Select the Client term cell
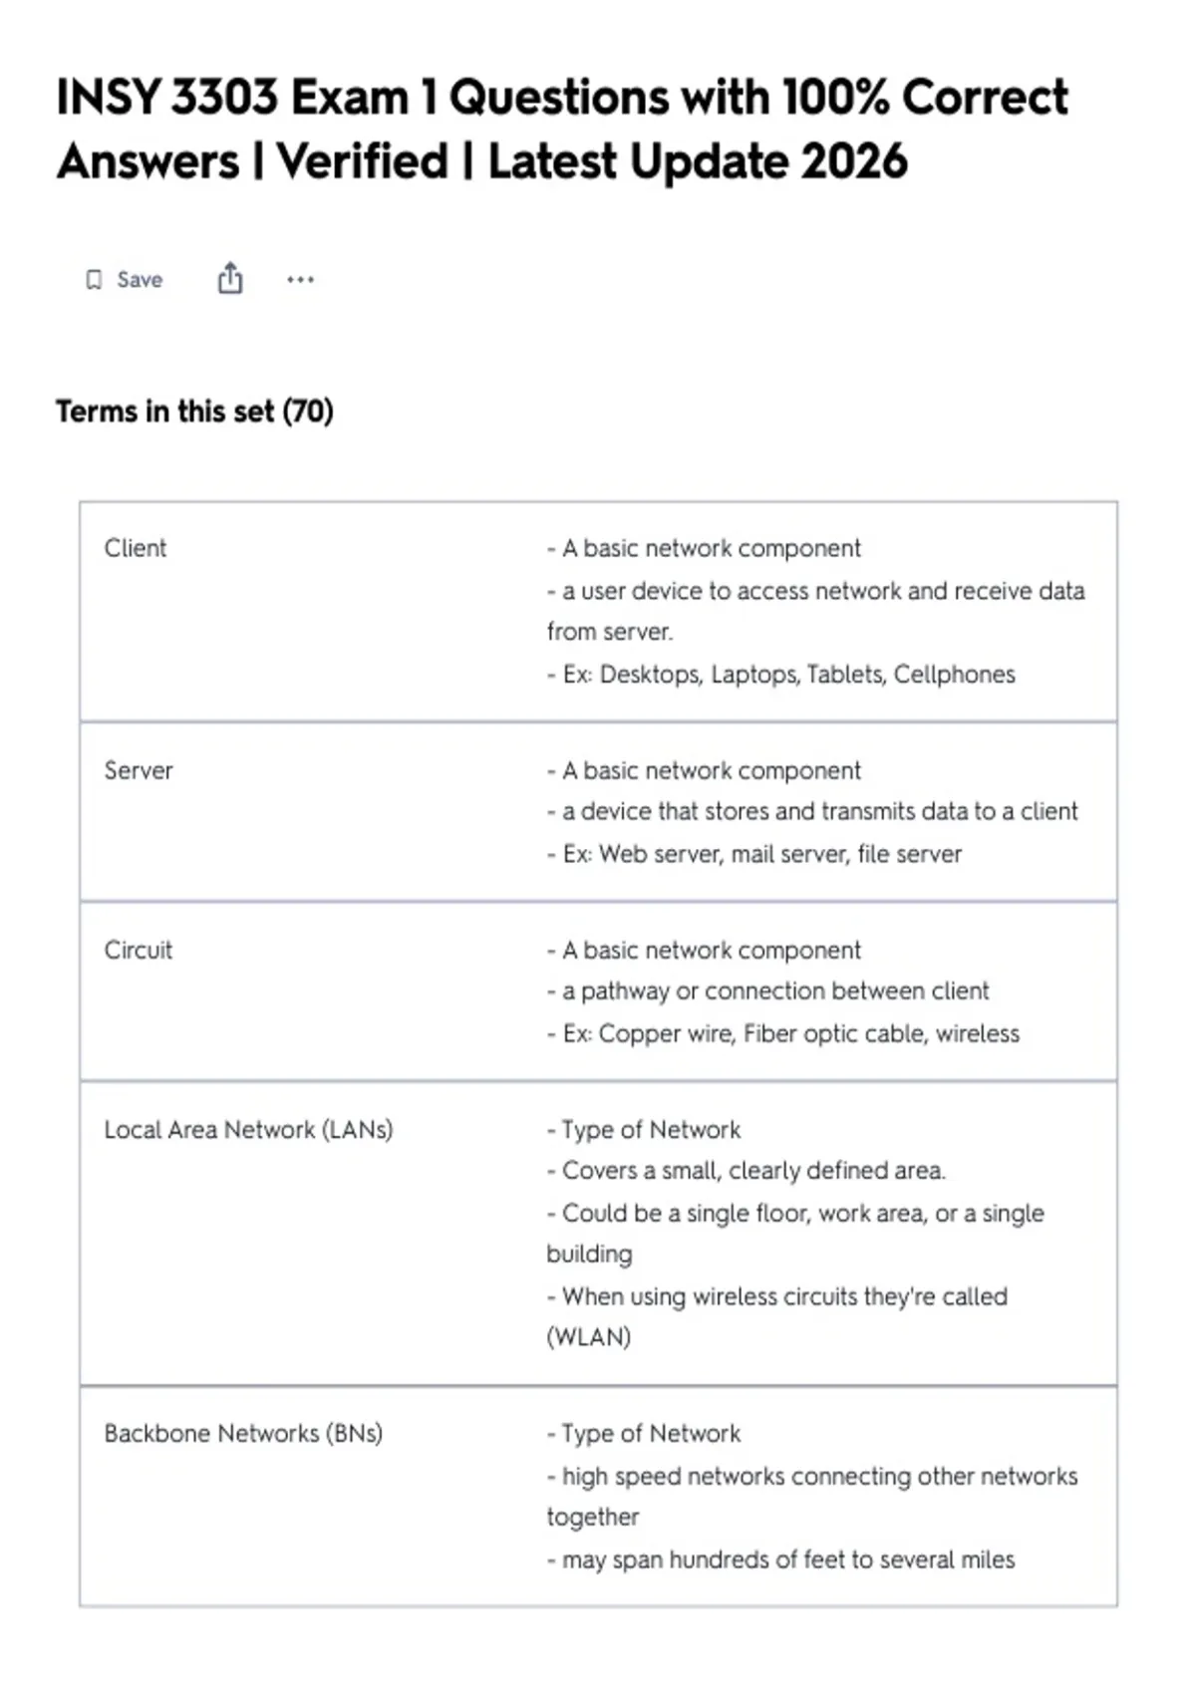 [136, 548]
